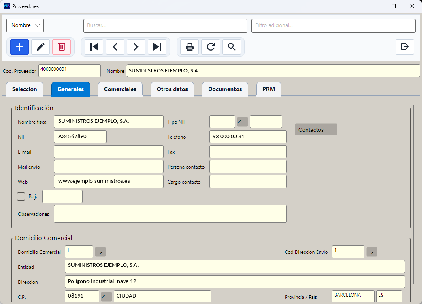Switch to the Comerciales tab

tap(120, 89)
